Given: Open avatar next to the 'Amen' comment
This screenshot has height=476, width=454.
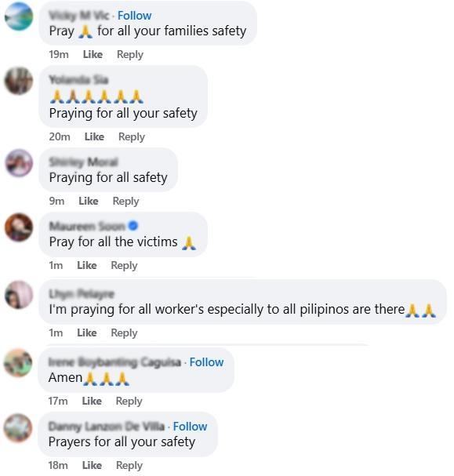Looking at the screenshot, I should point(18,363).
